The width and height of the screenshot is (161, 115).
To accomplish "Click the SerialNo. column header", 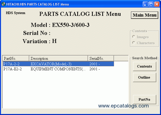I will tap(101, 59).
